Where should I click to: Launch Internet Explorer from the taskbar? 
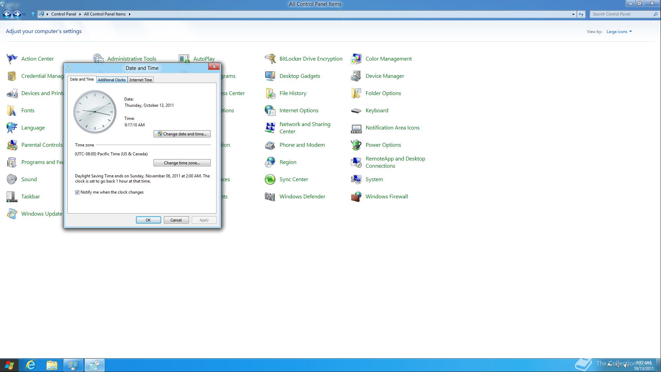tap(31, 365)
